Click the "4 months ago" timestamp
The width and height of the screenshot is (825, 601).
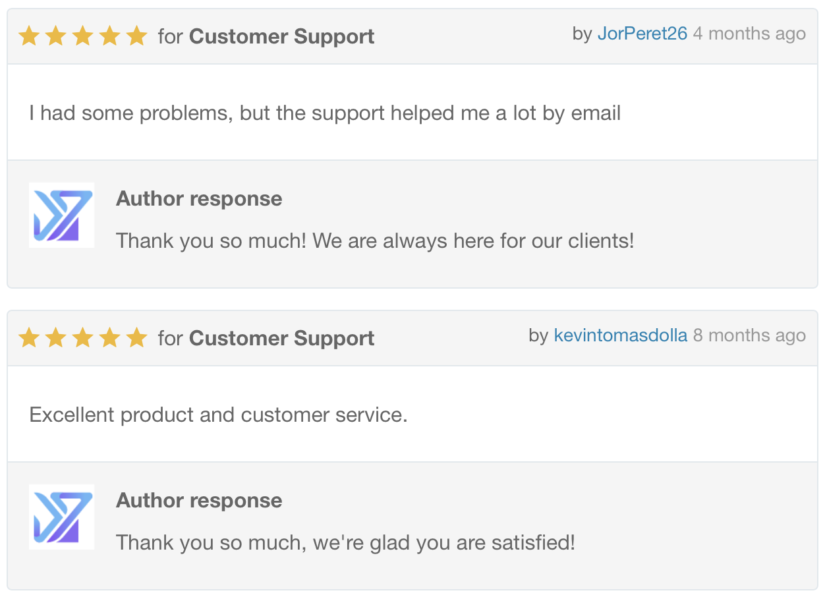[x=749, y=34]
